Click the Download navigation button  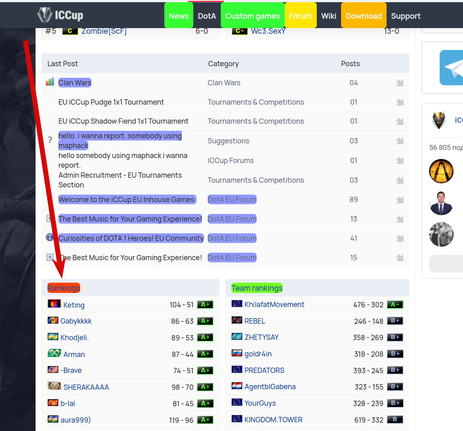[364, 16]
